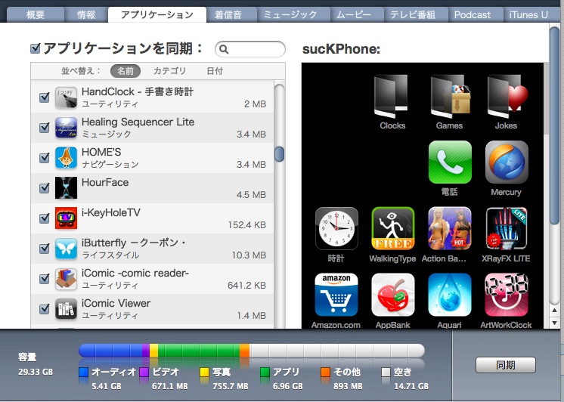
Task: Open the 概要 tab
Action: pos(36,15)
